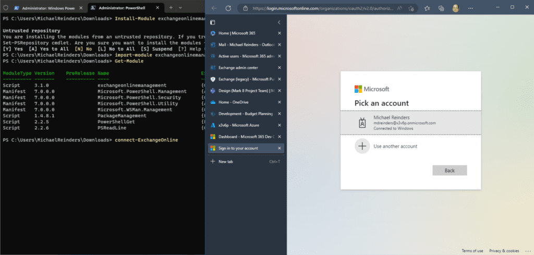534x255 pixels.
Task: Open the sign-in page footer ellipsis
Action: (x=528, y=251)
